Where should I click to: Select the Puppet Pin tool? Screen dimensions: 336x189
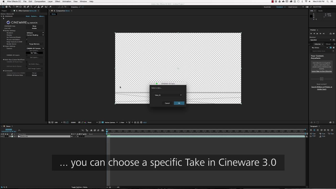pos(50,7)
